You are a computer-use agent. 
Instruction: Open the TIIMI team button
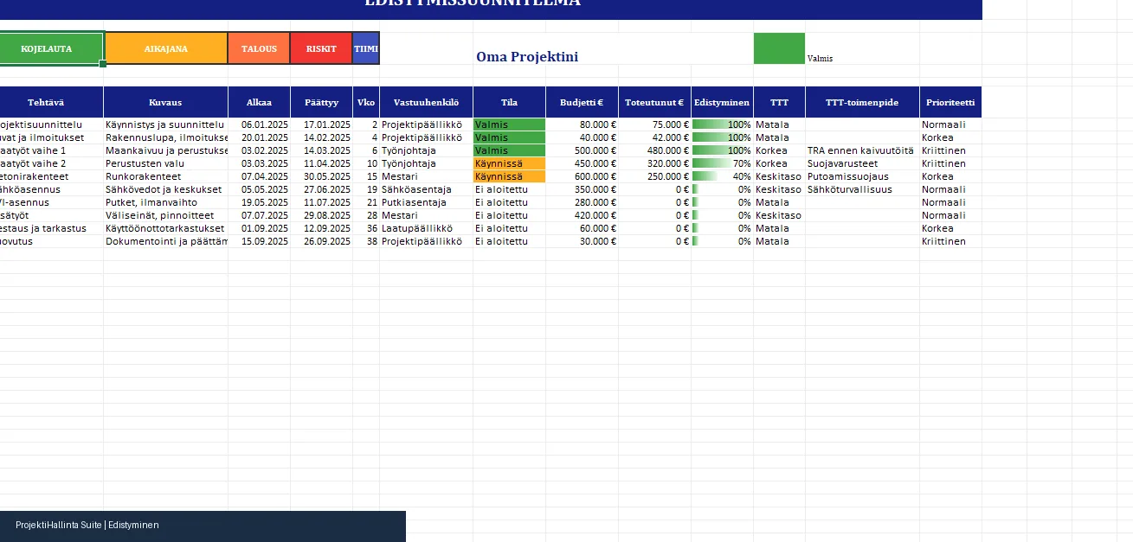coord(366,48)
